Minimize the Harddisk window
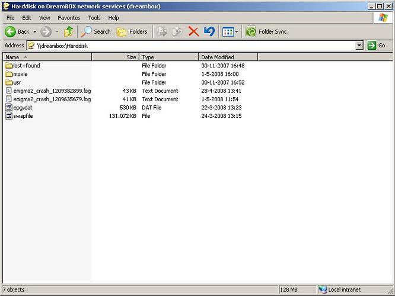Viewport: 395px width, 296px height. (x=371, y=7)
